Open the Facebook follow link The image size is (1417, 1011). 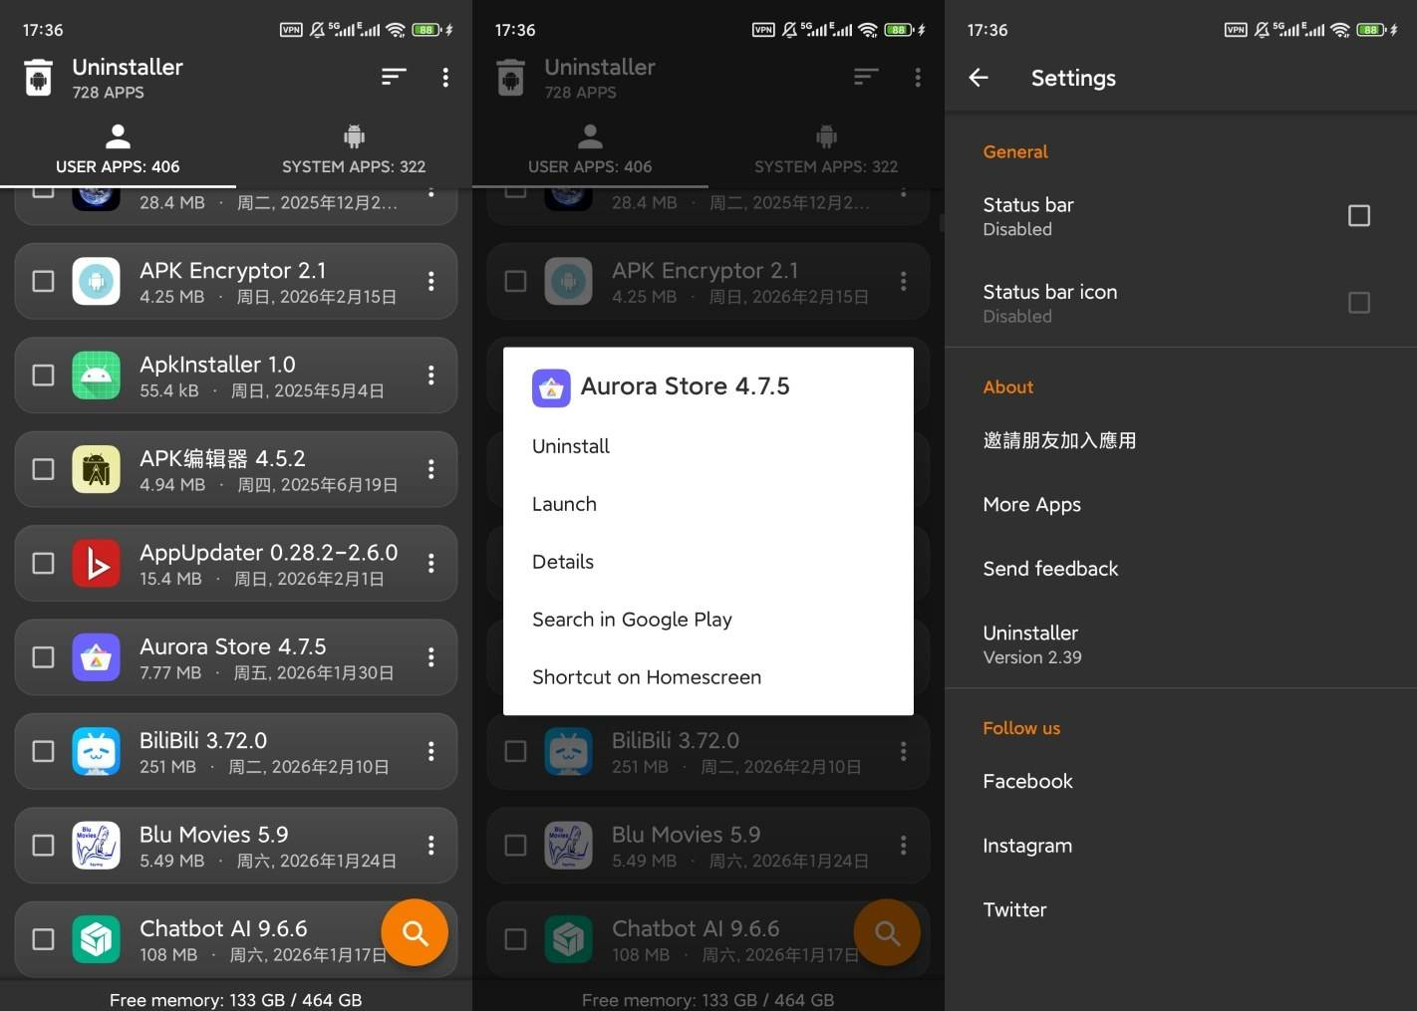(1027, 782)
